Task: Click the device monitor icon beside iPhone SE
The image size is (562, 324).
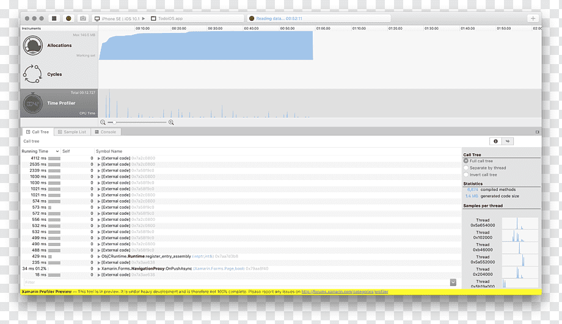Action: pos(97,19)
